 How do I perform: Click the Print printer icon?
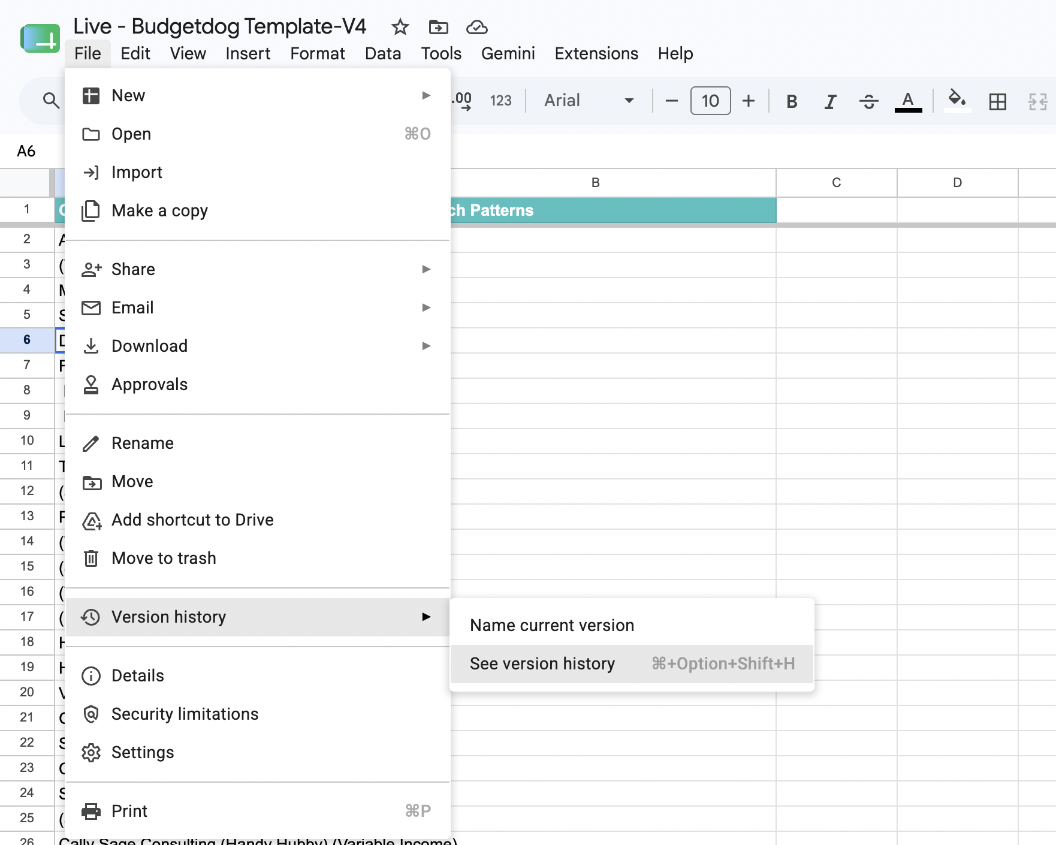(x=91, y=811)
